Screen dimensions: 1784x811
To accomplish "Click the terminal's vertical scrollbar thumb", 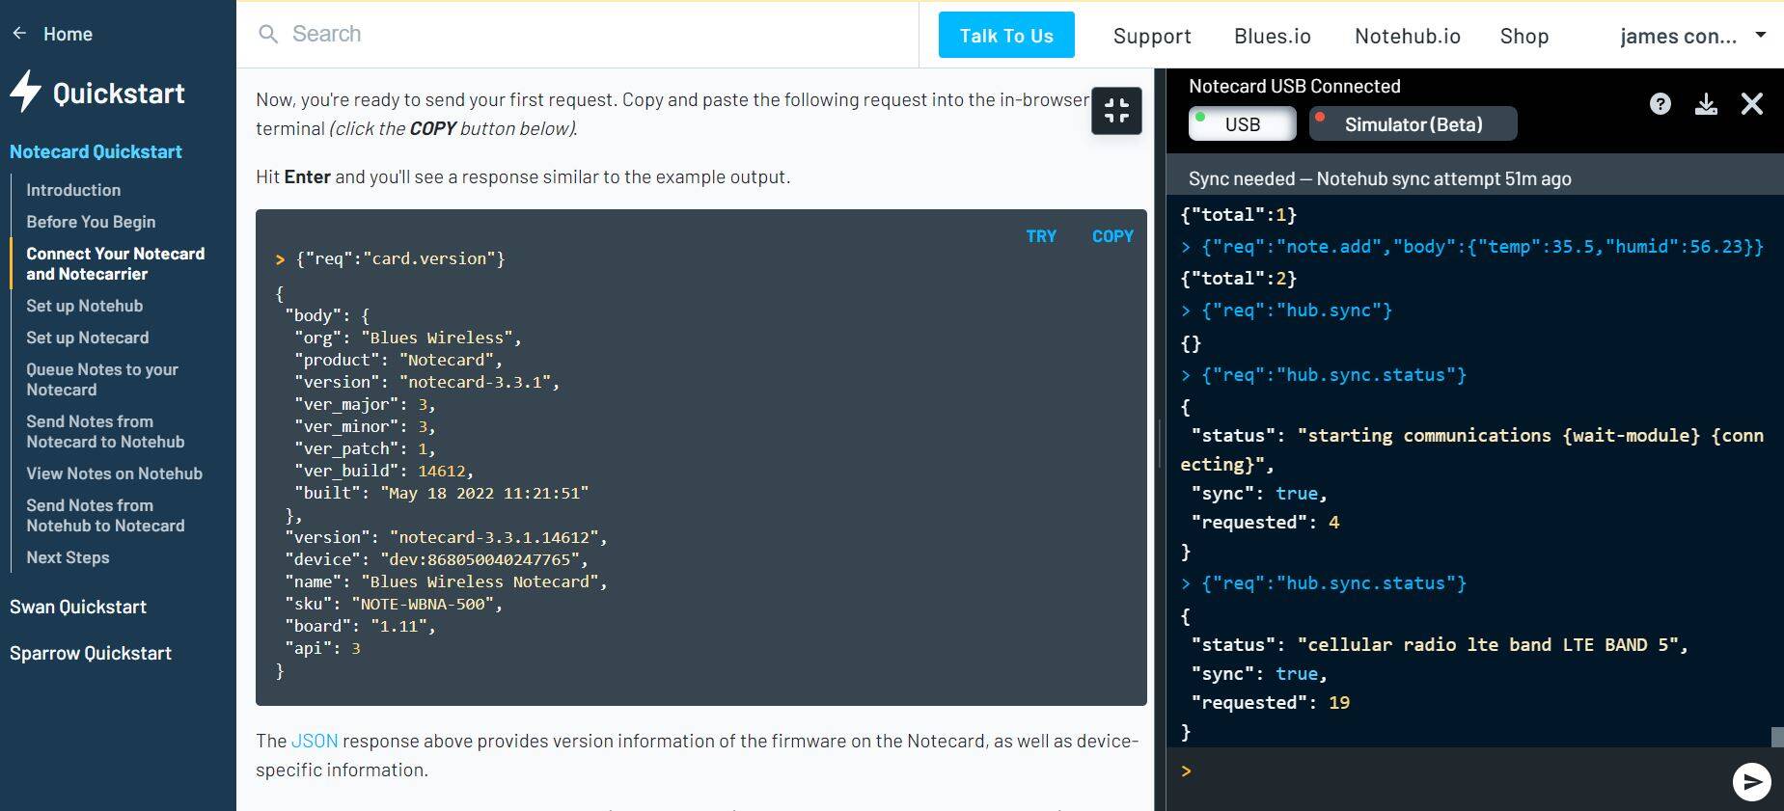I will (x=1776, y=737).
